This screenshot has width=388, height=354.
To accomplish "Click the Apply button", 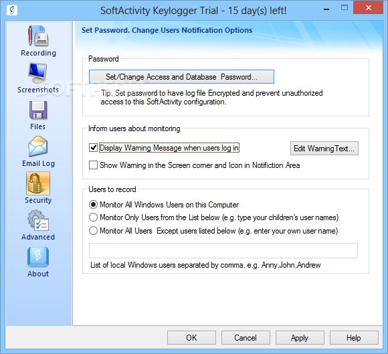I will coord(300,338).
